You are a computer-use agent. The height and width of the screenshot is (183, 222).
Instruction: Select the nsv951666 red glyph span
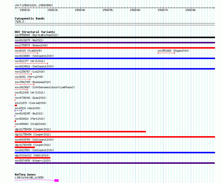click(x=166, y=53)
